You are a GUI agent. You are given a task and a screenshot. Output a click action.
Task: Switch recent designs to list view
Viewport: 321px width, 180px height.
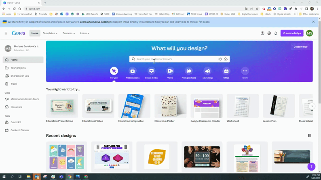pos(309,136)
